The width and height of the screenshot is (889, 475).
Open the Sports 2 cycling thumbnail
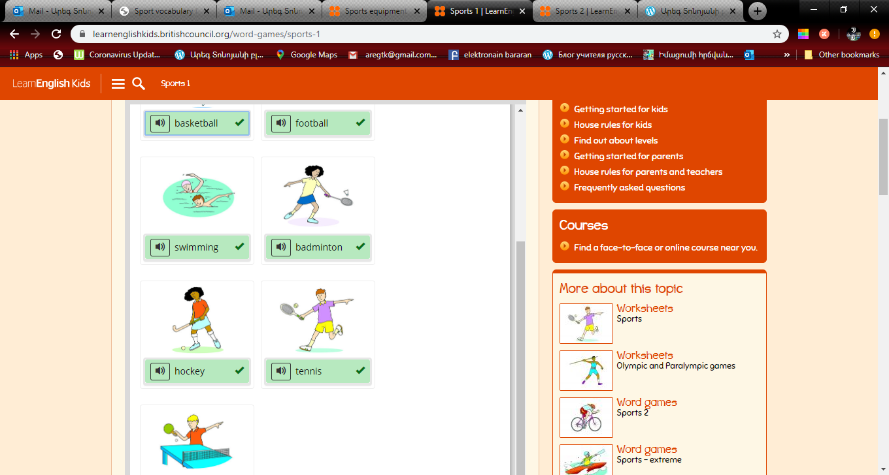586,418
